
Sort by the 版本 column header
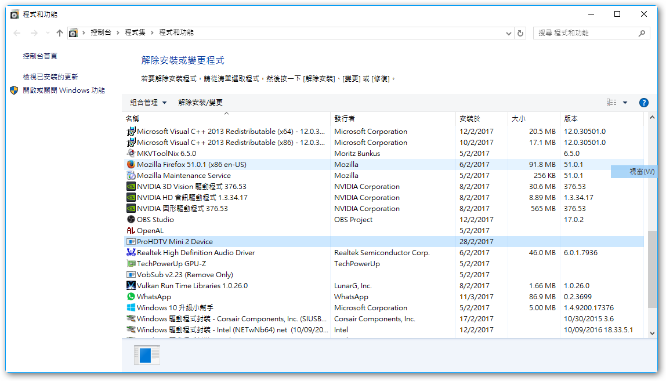point(602,118)
